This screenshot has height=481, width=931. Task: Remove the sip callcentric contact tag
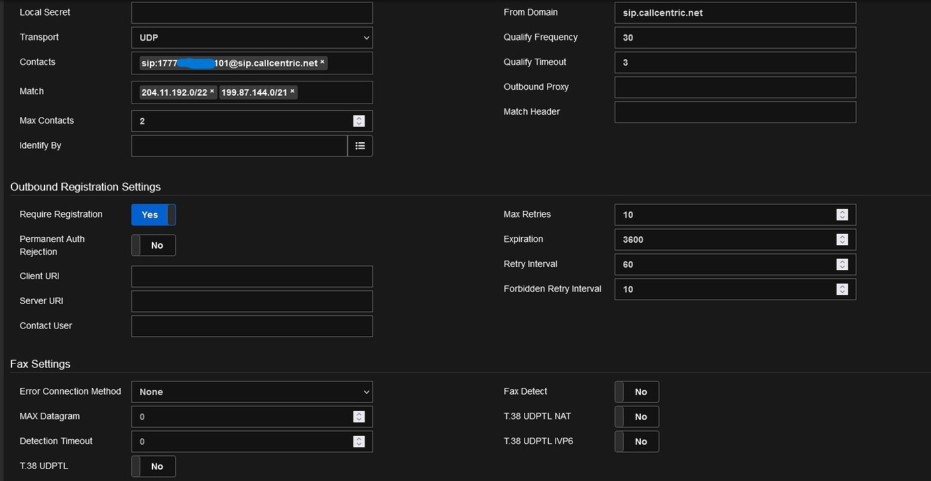tap(322, 62)
